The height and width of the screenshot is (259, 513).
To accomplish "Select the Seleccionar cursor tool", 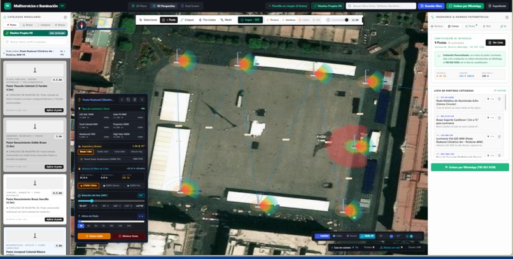I will 148,20.
